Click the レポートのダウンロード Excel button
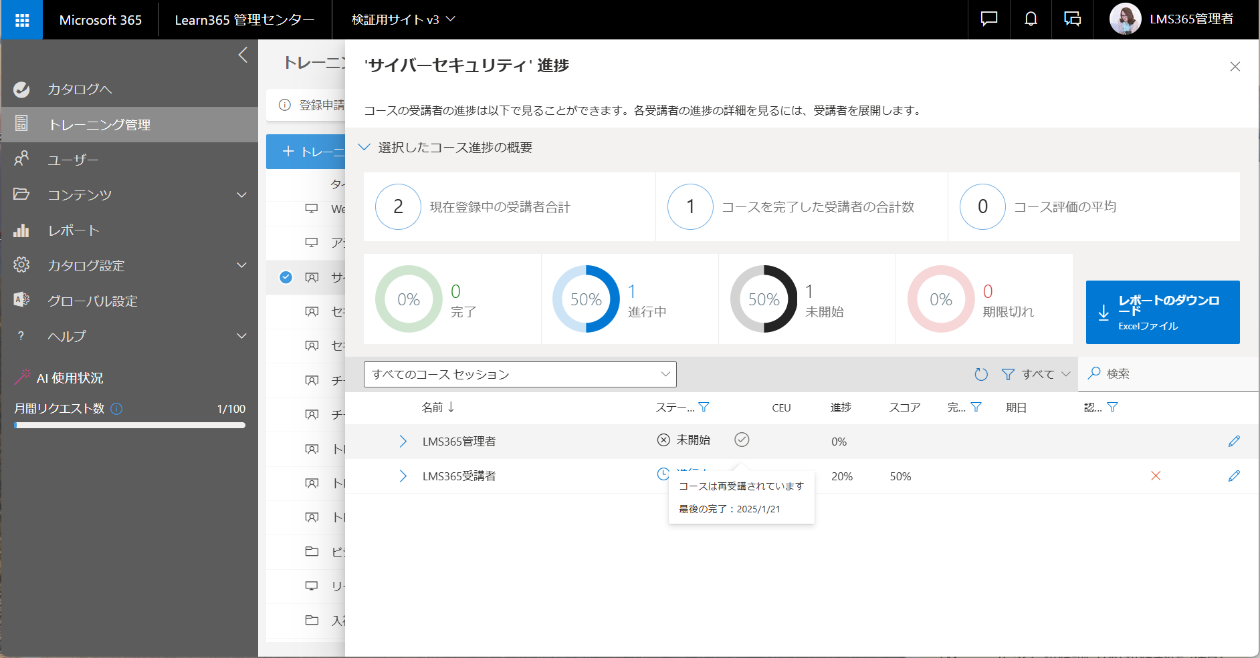The width and height of the screenshot is (1260, 658). pos(1162,312)
